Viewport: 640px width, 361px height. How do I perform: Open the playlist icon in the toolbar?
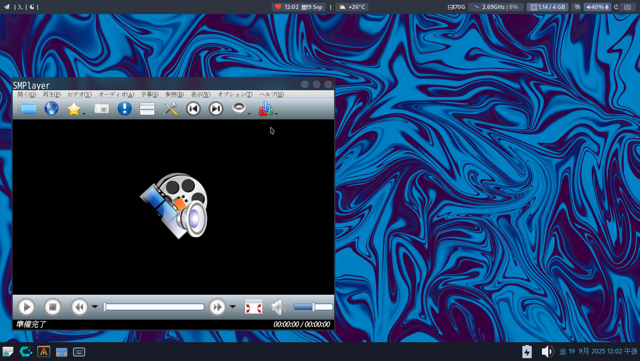(x=147, y=109)
